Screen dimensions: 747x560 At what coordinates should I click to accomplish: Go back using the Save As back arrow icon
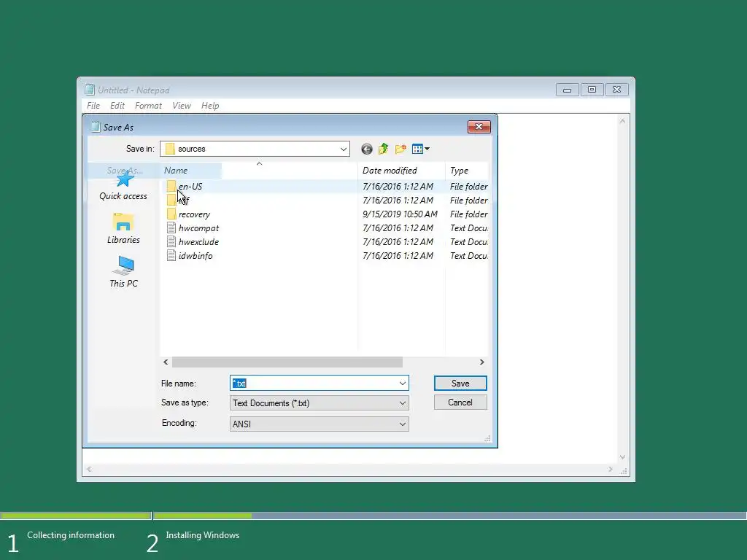tap(366, 149)
